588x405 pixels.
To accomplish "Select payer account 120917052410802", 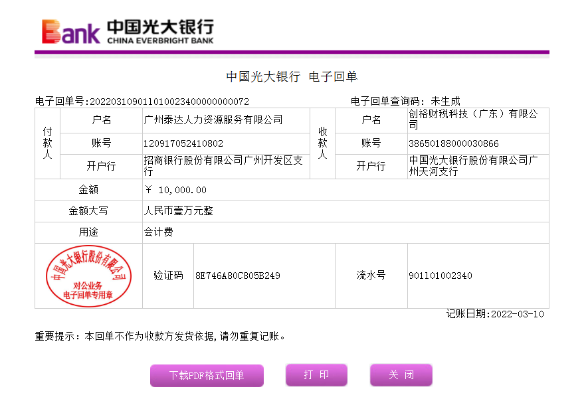I will (x=183, y=143).
